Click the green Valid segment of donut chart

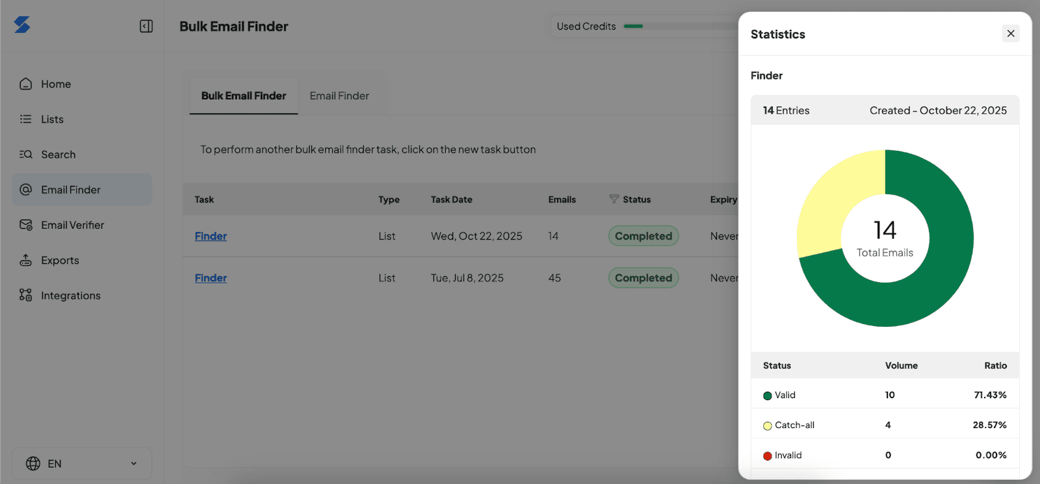(x=936, y=286)
